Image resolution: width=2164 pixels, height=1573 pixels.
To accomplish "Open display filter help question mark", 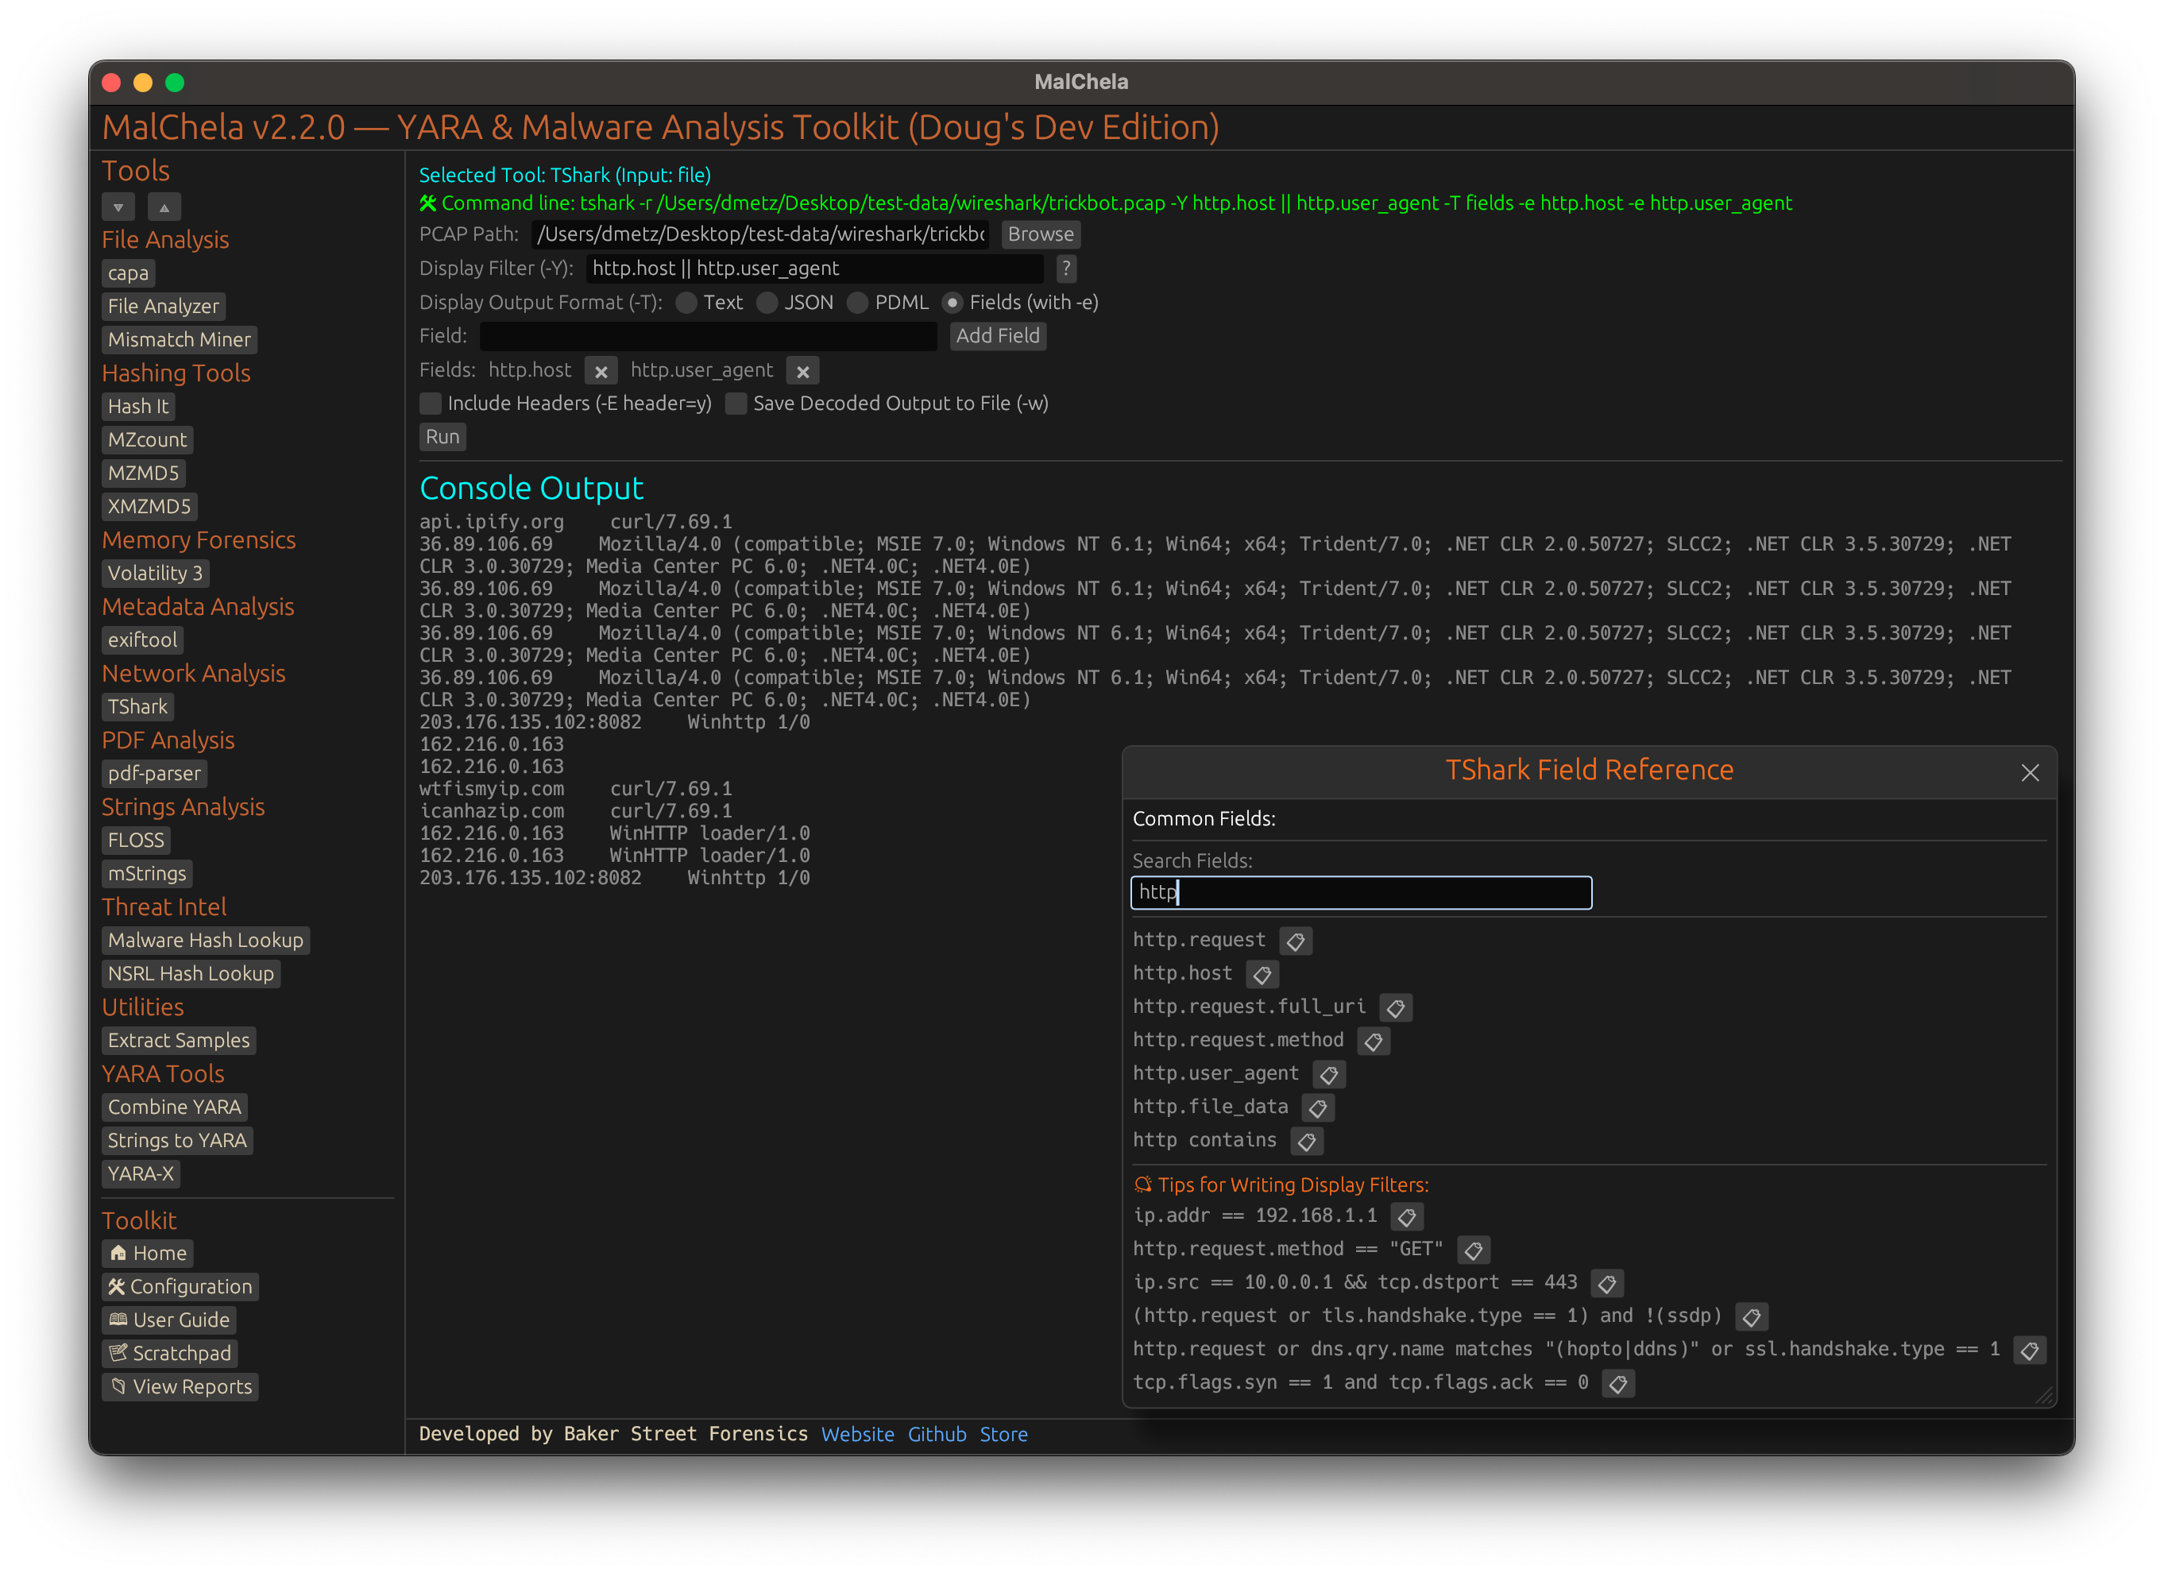I will [1066, 268].
